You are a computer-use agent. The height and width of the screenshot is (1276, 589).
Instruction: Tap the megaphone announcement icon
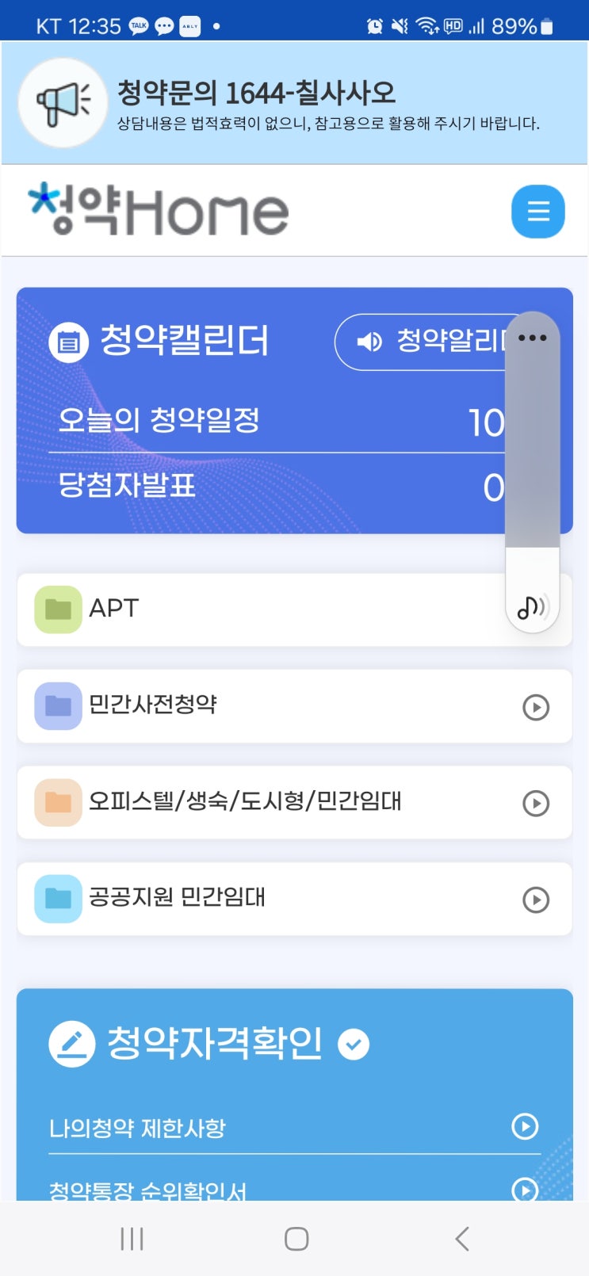pyautogui.click(x=62, y=103)
